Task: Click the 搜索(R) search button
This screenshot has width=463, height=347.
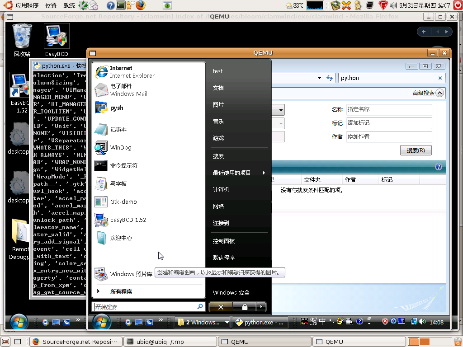Action: 416,150
